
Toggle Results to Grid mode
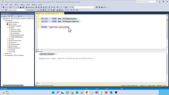click(x=60, y=10)
